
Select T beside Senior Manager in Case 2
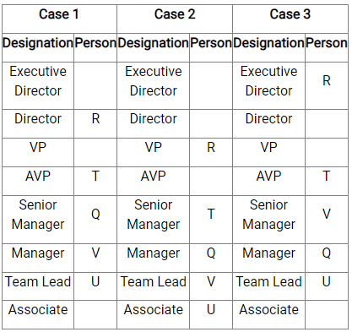tap(211, 214)
